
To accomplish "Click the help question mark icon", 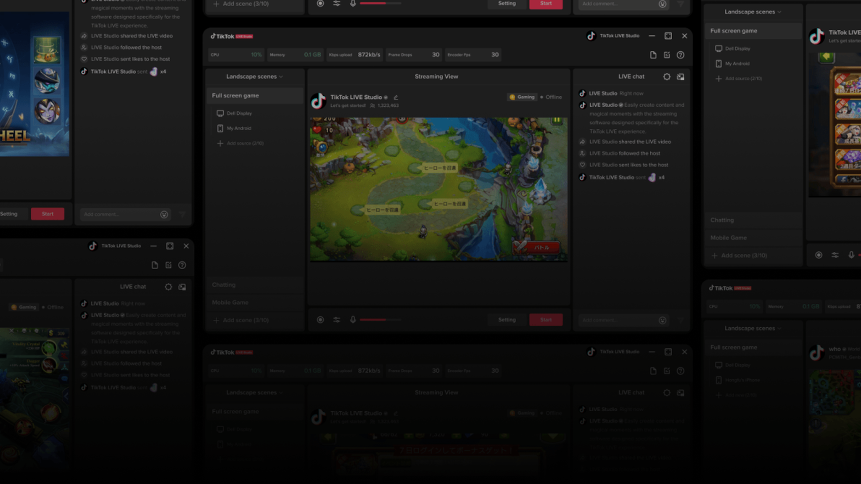I will 680,54.
